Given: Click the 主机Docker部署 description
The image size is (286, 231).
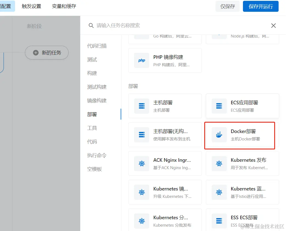Looking at the screenshot, I should [245, 139].
